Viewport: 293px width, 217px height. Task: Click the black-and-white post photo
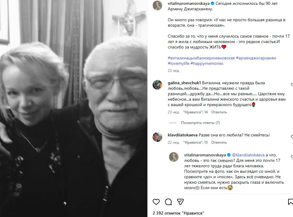pyautogui.click(x=74, y=109)
